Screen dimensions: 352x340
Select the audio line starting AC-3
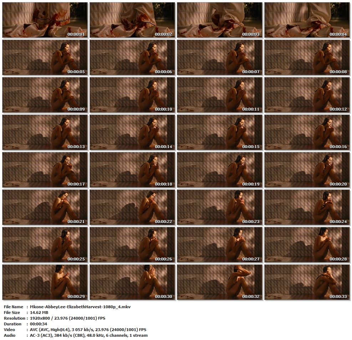89,335
